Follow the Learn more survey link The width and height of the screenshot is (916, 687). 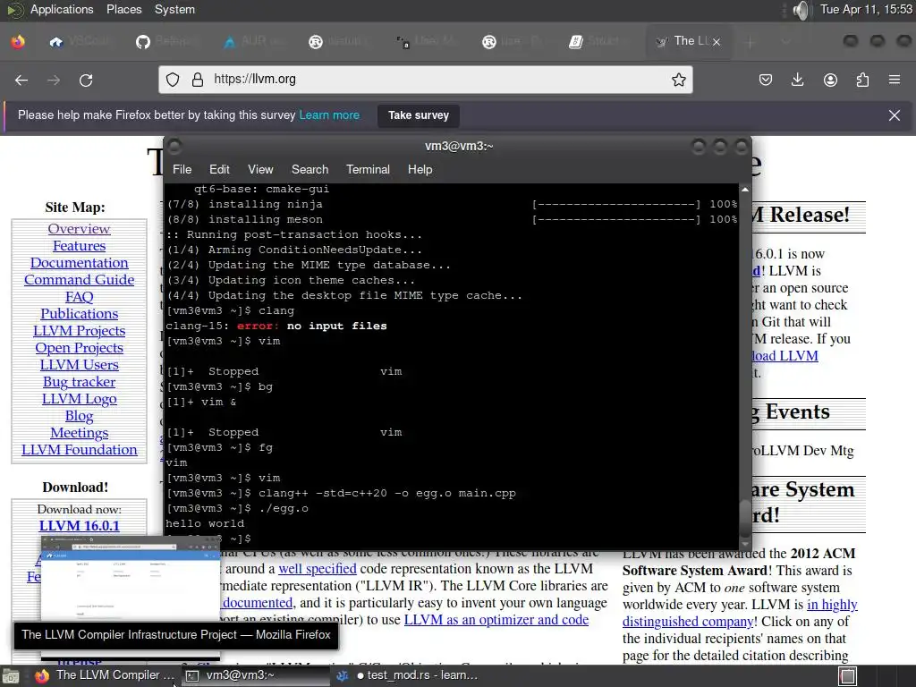(329, 115)
